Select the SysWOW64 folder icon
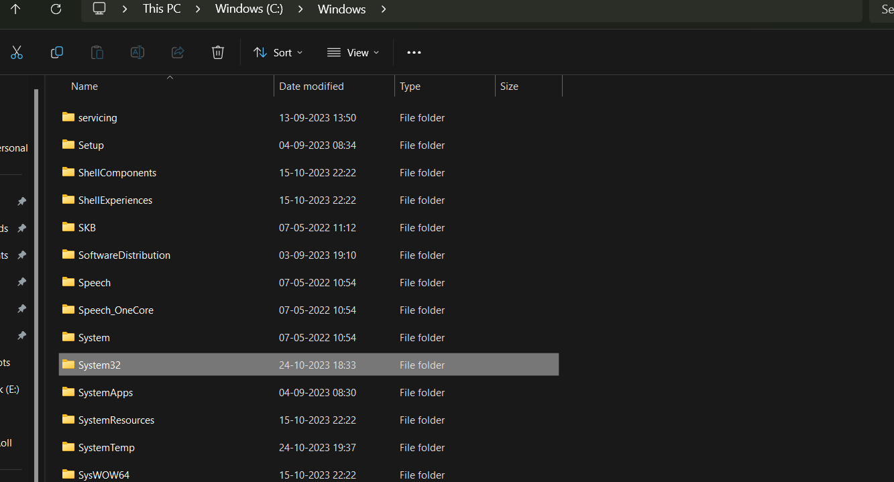Screen dimensions: 894x482 click(x=68, y=475)
